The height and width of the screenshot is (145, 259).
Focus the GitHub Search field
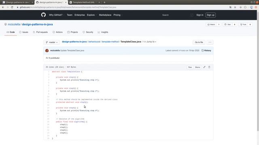[x=178, y=15]
